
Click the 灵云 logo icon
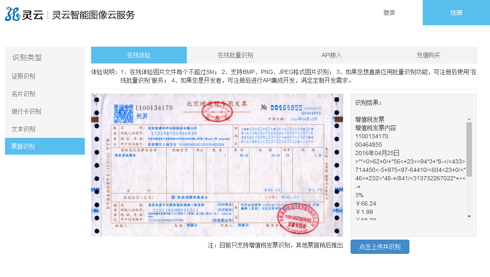coord(12,14)
